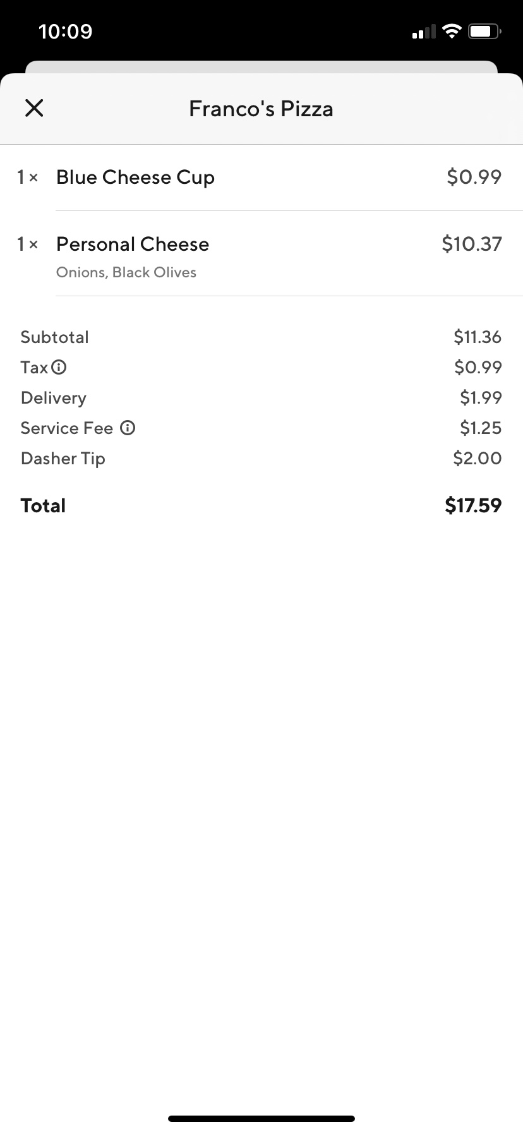
Task: Tap the $17.59 total amount
Action: pos(473,505)
